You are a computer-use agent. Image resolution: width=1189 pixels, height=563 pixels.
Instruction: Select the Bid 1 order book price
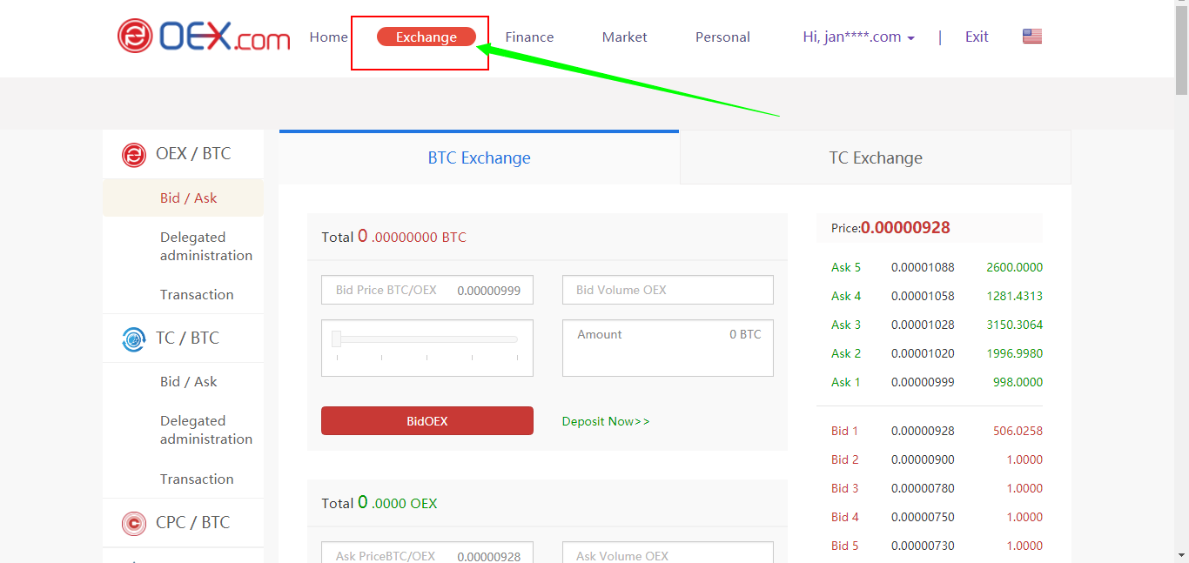pyautogui.click(x=923, y=431)
